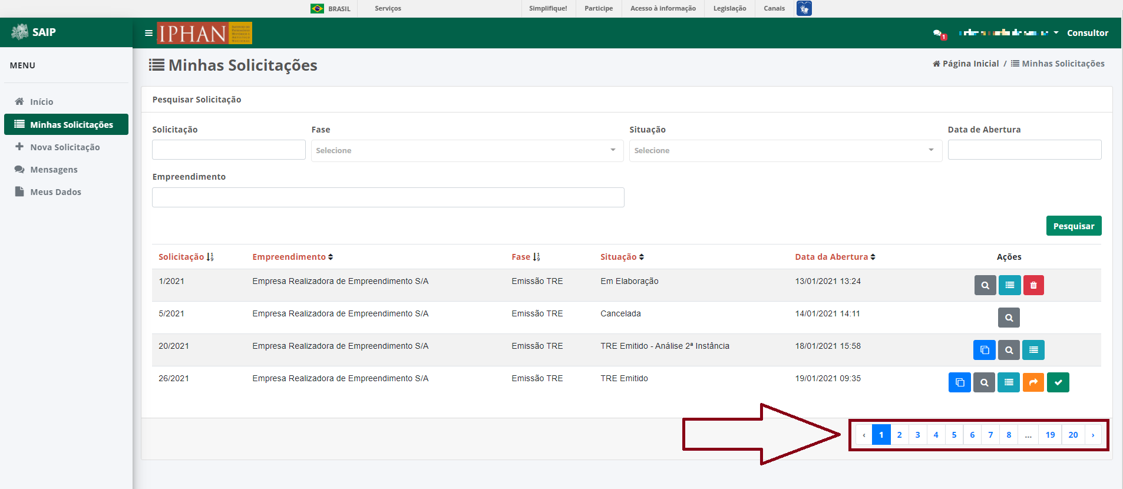Screen dimensions: 1123x489
Task: Click pagination ellipsis button
Action: coord(1028,435)
